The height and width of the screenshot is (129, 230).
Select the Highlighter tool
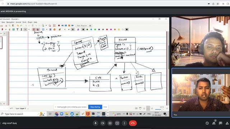click(x=10, y=29)
